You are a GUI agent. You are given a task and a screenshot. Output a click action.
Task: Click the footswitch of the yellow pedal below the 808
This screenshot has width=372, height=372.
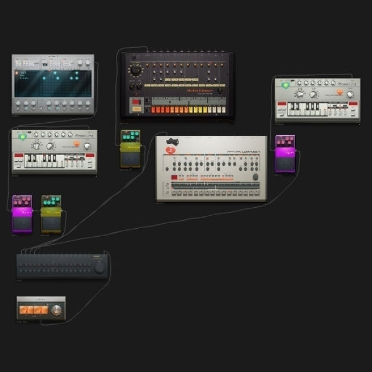pyautogui.click(x=131, y=159)
